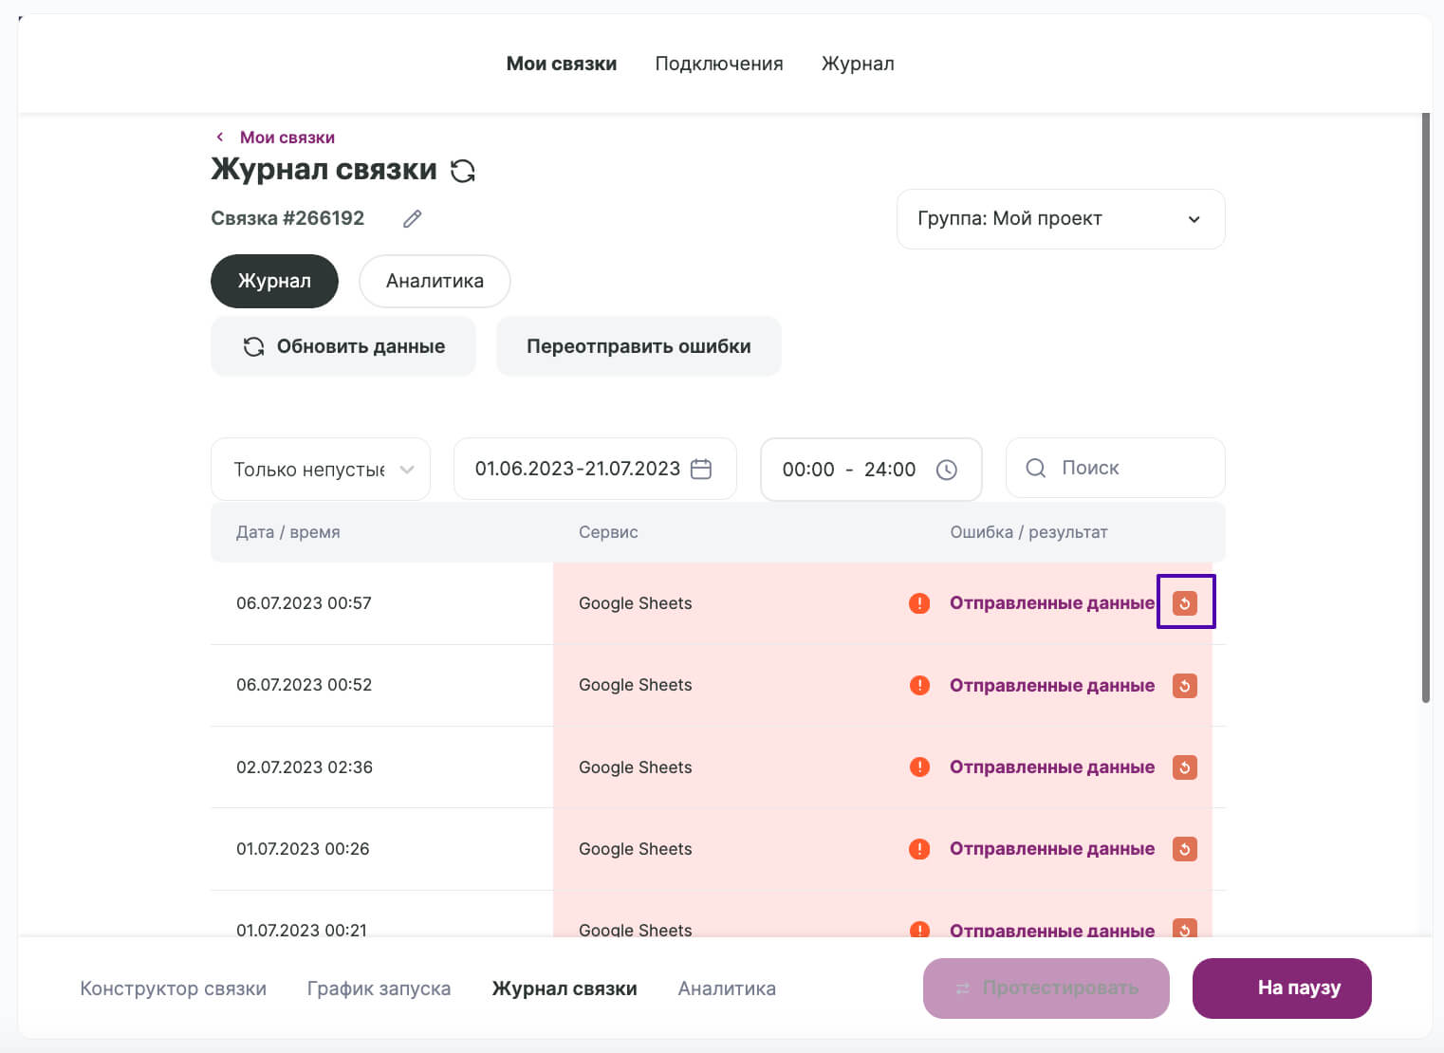
Task: Open Мои связки in top navigation
Action: pyautogui.click(x=562, y=64)
